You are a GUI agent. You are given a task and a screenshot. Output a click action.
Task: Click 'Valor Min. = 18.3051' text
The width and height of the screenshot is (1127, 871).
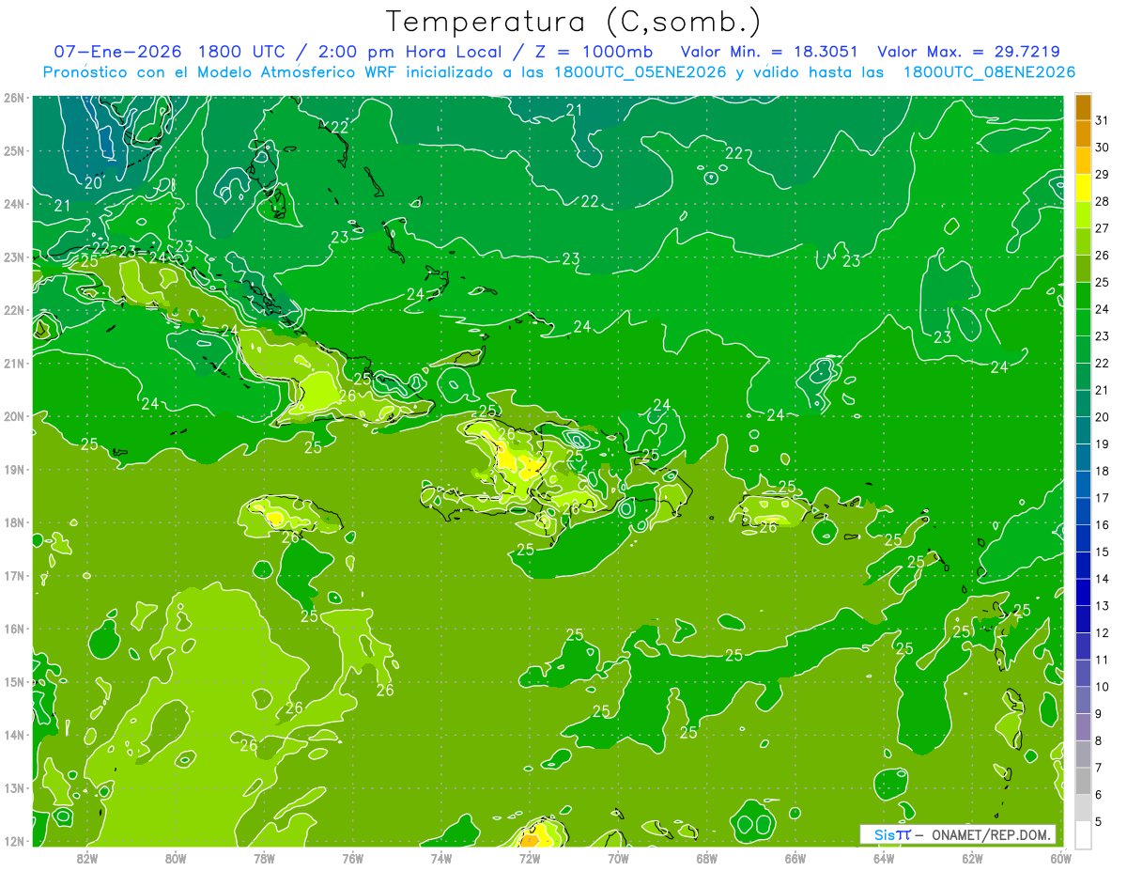(769, 52)
